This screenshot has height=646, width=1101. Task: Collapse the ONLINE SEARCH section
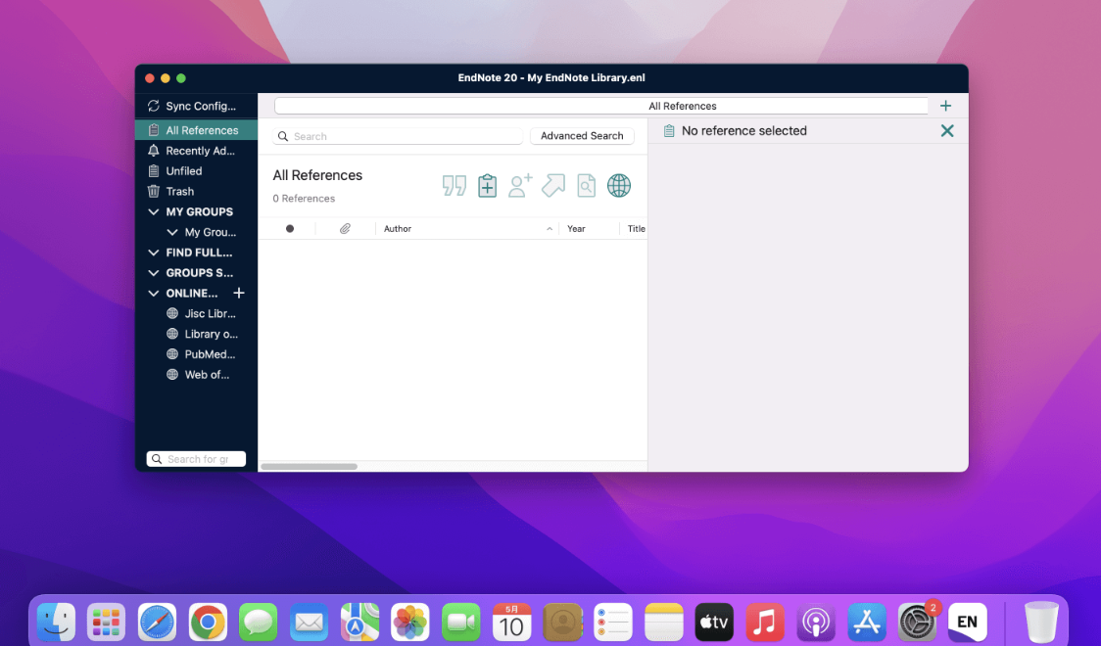point(153,294)
